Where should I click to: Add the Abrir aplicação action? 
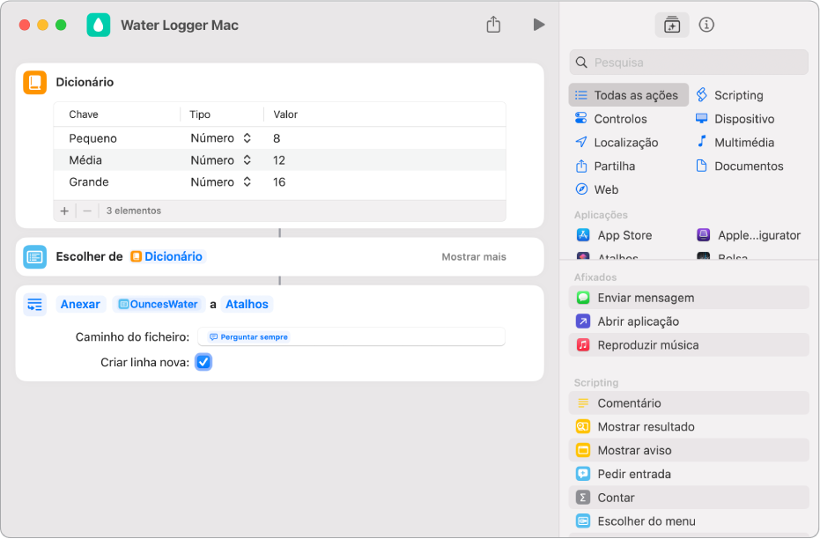[x=689, y=321]
